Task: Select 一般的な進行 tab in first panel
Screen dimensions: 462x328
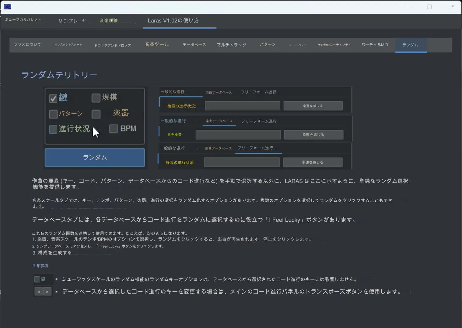Action: tap(173, 92)
